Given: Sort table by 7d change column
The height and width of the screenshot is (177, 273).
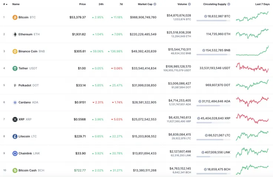Looking at the screenshot, I should [x=121, y=4].
